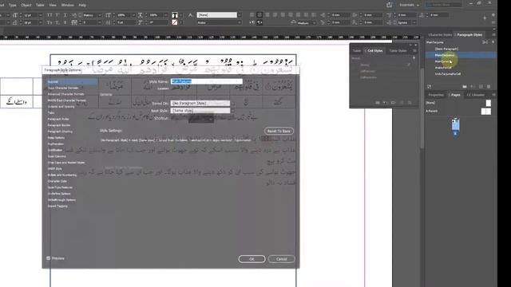Select Paragraph Rules category
Viewport: 511px width, 287px height.
(x=58, y=119)
